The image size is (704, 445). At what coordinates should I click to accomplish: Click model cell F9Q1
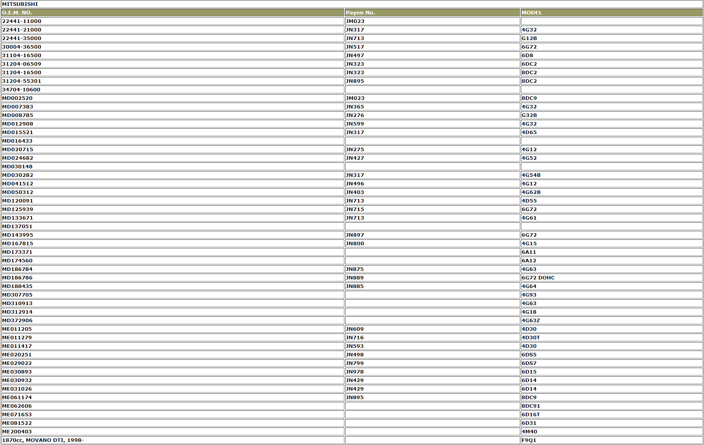(612, 440)
